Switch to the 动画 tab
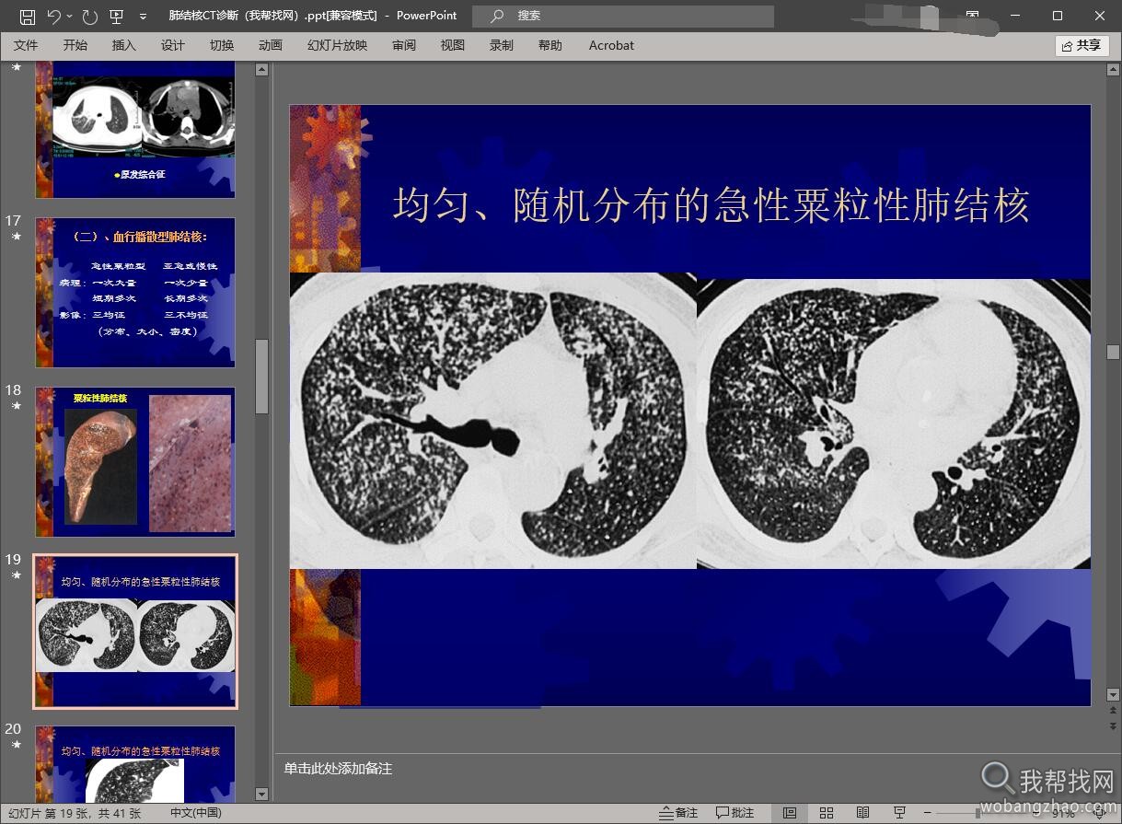 click(271, 45)
